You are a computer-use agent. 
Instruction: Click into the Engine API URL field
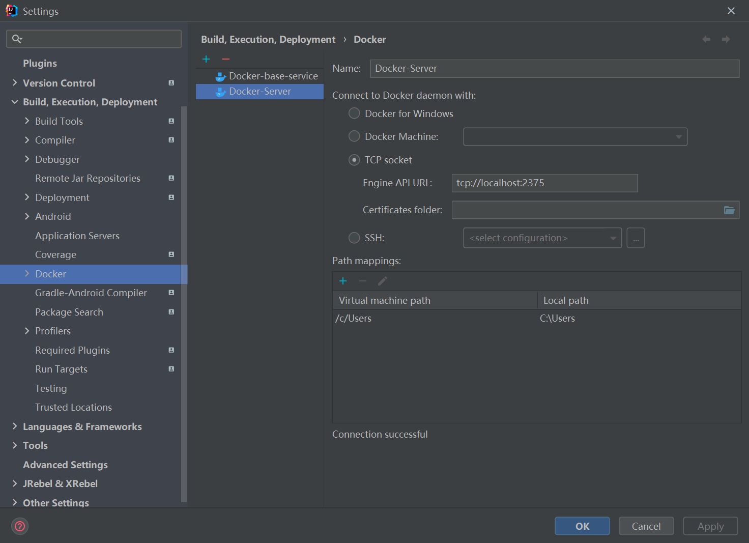pyautogui.click(x=544, y=183)
